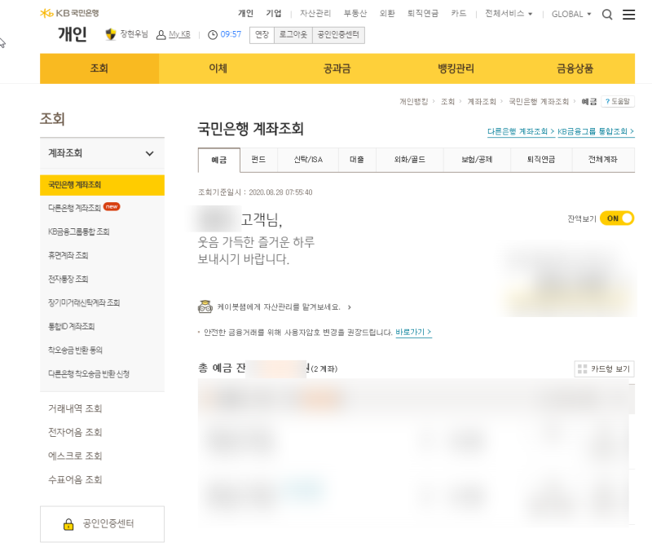The height and width of the screenshot is (560, 652).
Task: Go to 외환 in top navigation
Action: 387,14
